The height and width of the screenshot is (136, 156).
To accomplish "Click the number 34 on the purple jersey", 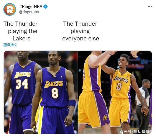I will click(x=22, y=84).
